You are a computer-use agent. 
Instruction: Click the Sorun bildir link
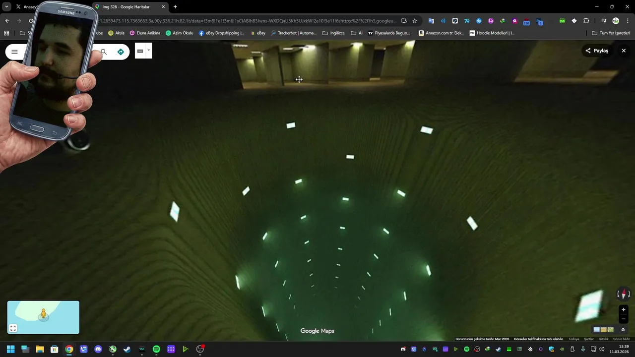(x=622, y=339)
